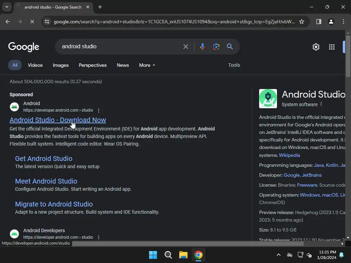This screenshot has height=263, width=351.
Task: Click the android studio search box
Action: (x=121, y=47)
